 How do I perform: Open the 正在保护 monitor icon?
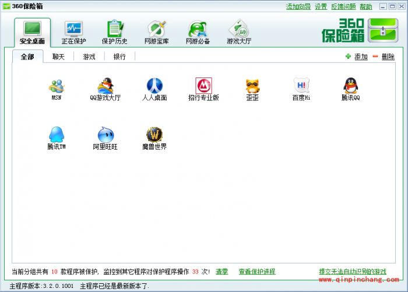(73, 29)
